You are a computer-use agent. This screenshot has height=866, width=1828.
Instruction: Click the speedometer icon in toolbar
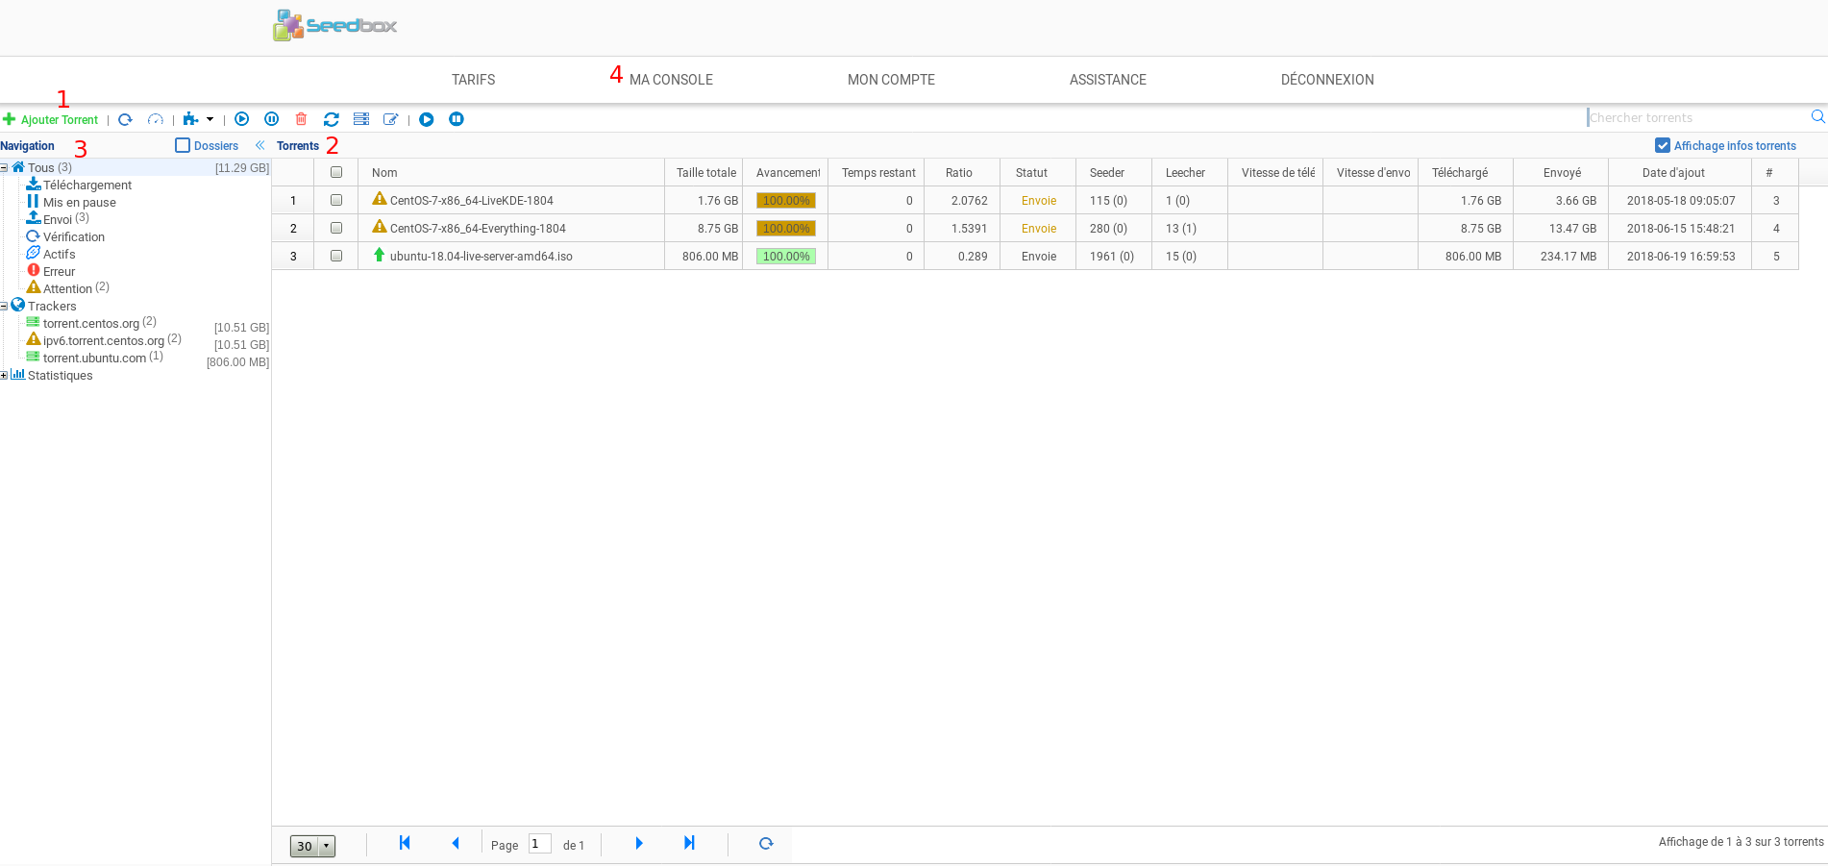point(155,119)
